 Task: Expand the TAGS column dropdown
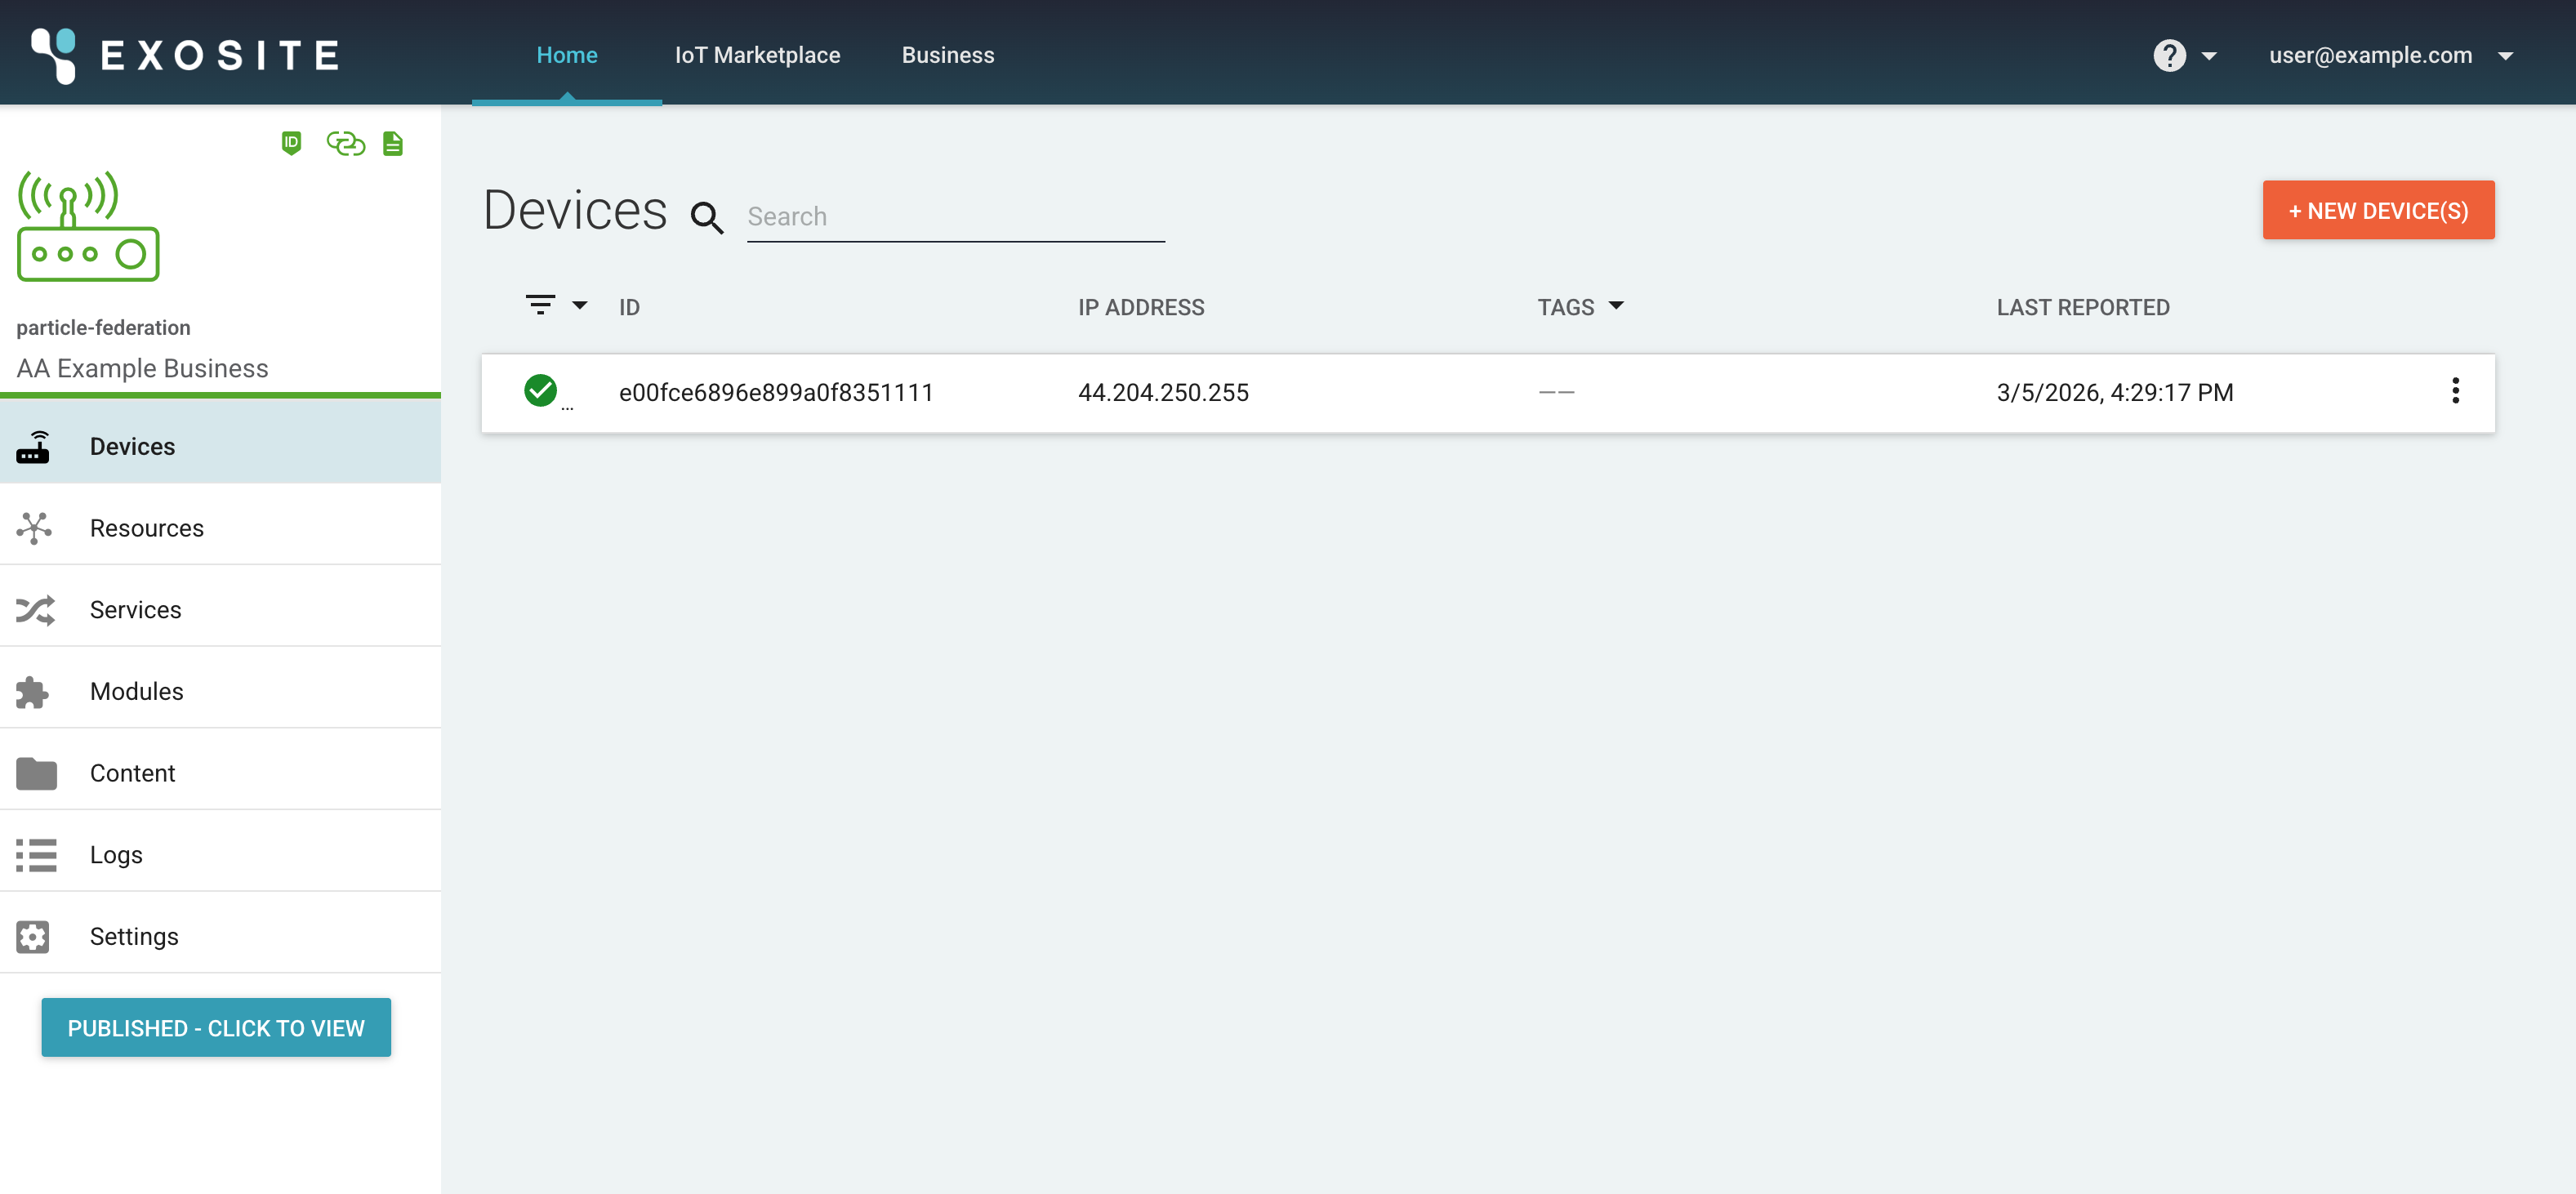tap(1615, 306)
